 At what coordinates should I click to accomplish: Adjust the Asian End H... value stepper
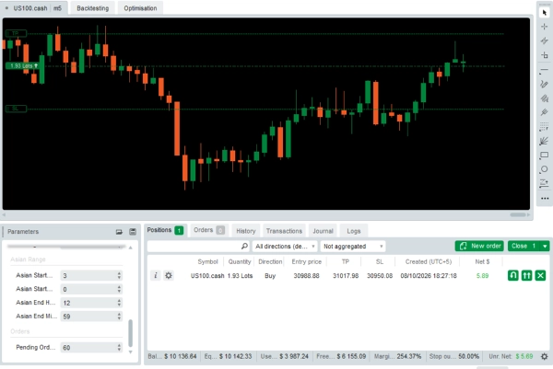click(119, 303)
